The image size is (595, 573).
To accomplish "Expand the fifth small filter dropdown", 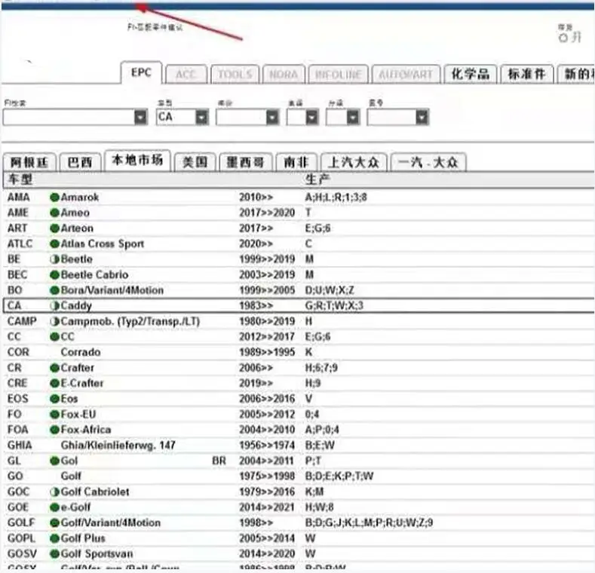I will (353, 117).
